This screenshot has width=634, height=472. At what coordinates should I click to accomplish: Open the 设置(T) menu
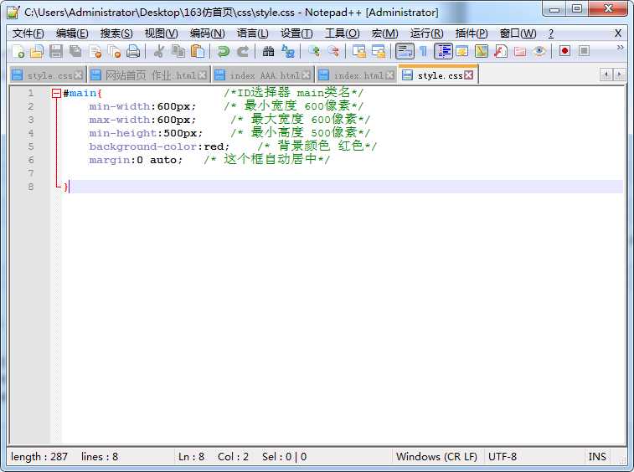tap(296, 33)
